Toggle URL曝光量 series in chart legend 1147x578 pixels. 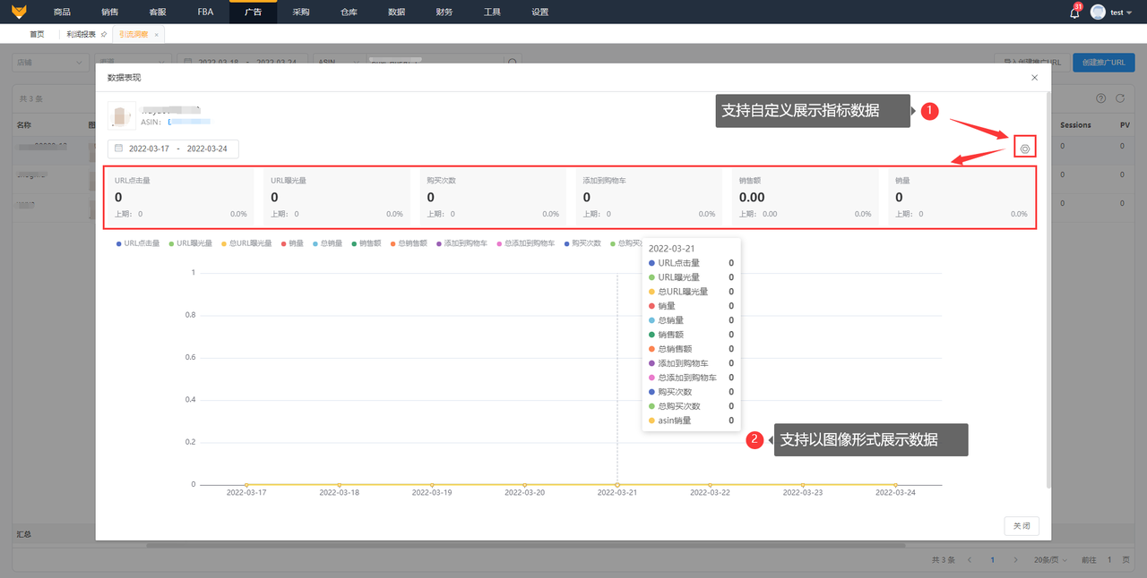tap(190, 243)
